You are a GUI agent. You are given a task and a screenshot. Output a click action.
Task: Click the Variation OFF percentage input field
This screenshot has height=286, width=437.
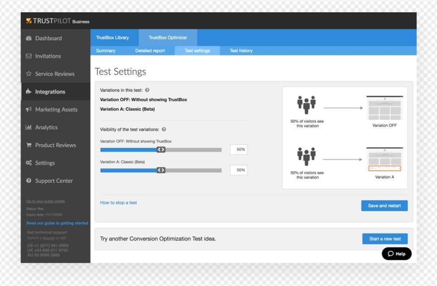[x=239, y=149]
